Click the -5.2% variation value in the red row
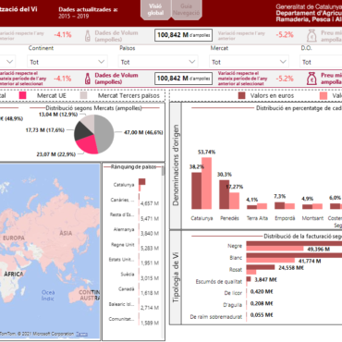Viewport: 342px width, 342px height. coord(285,79)
